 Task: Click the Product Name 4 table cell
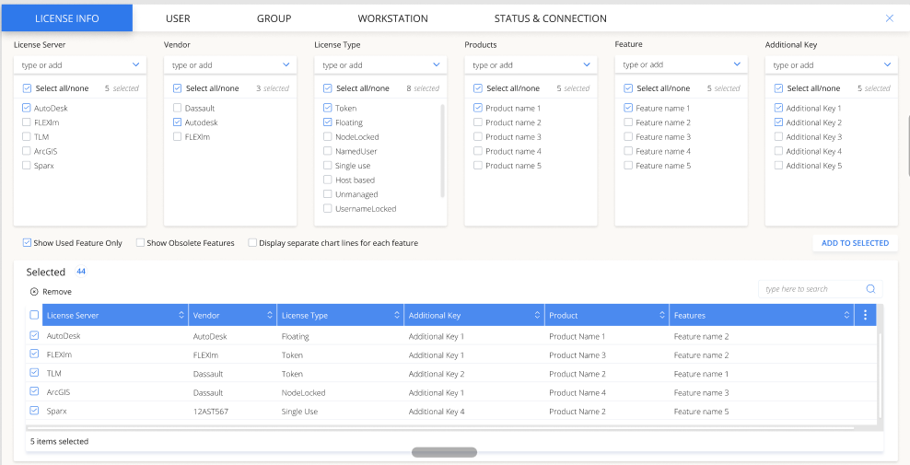(x=577, y=393)
